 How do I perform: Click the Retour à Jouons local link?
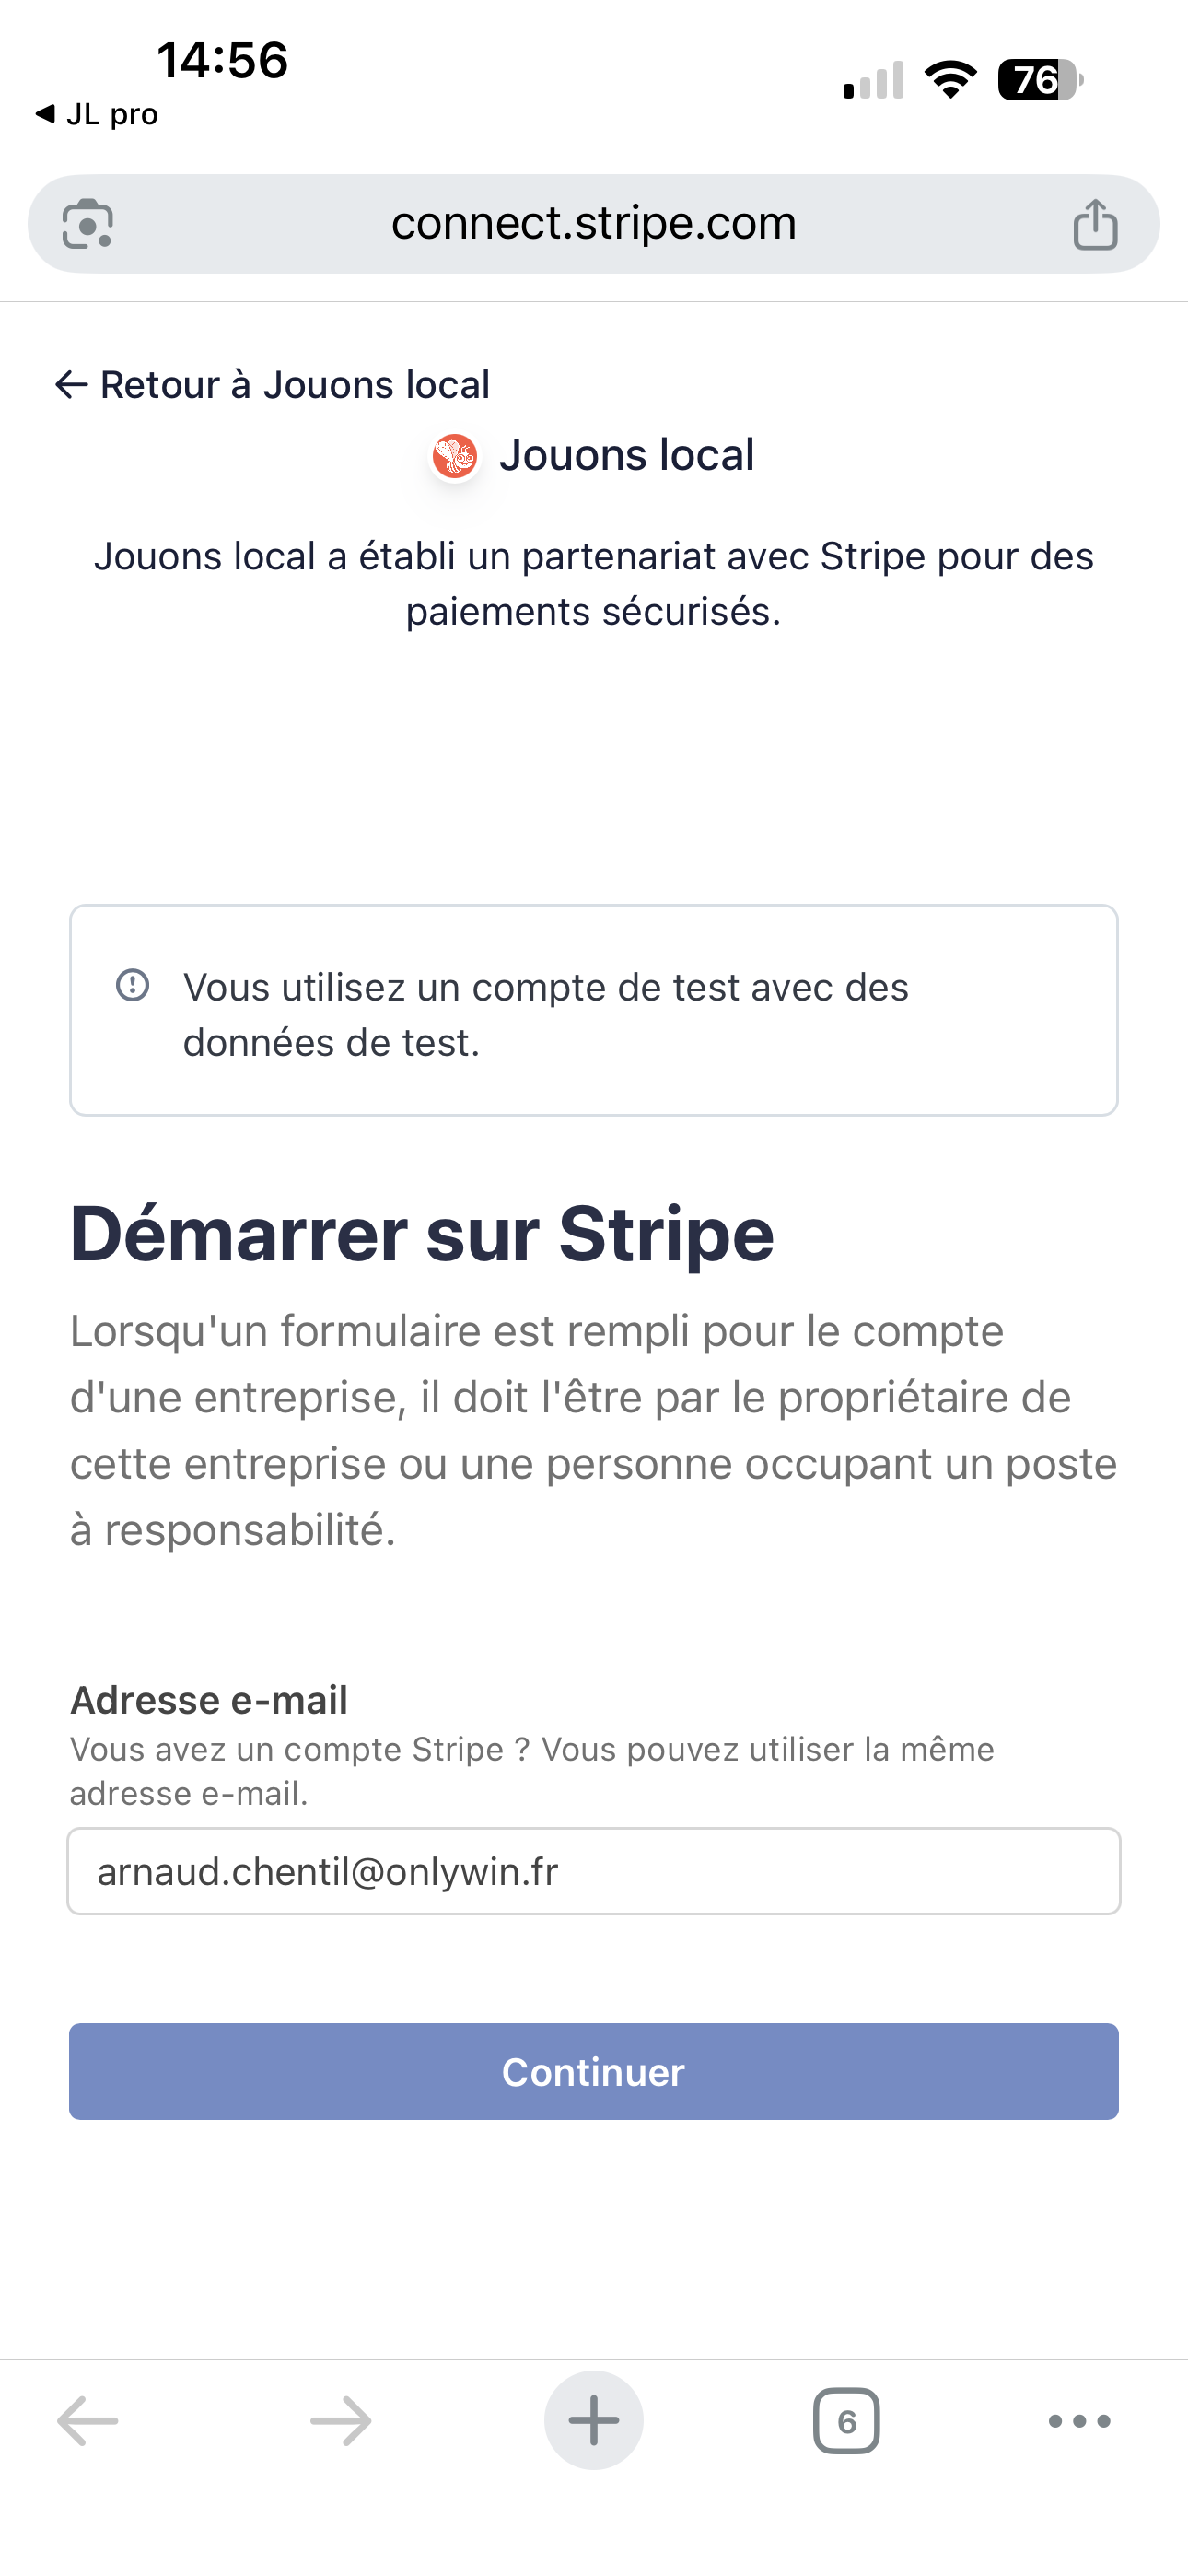click(x=273, y=385)
